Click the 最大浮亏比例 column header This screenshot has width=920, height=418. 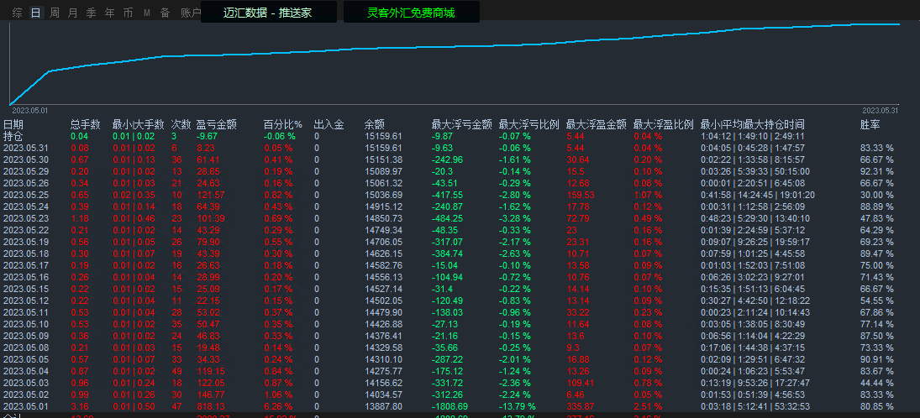click(x=528, y=124)
